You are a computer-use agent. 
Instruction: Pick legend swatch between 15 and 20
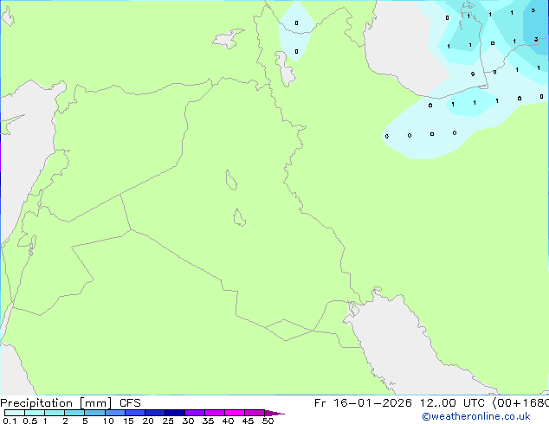(x=134, y=413)
